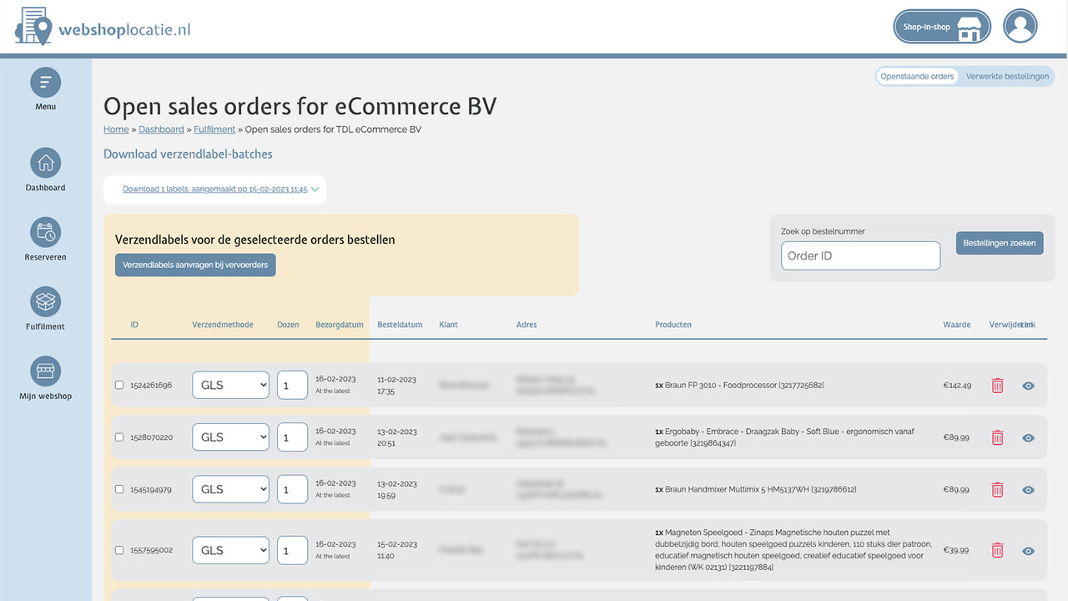Click Verzendlabels aanvragen bij vervoerders button
Image resolution: width=1068 pixels, height=601 pixels.
[195, 265]
